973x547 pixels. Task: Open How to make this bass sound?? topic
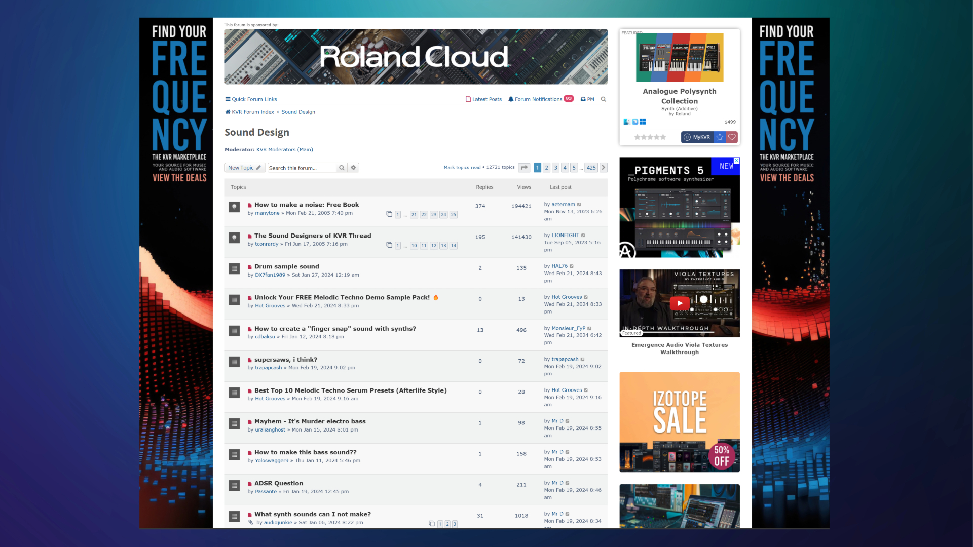pyautogui.click(x=306, y=453)
